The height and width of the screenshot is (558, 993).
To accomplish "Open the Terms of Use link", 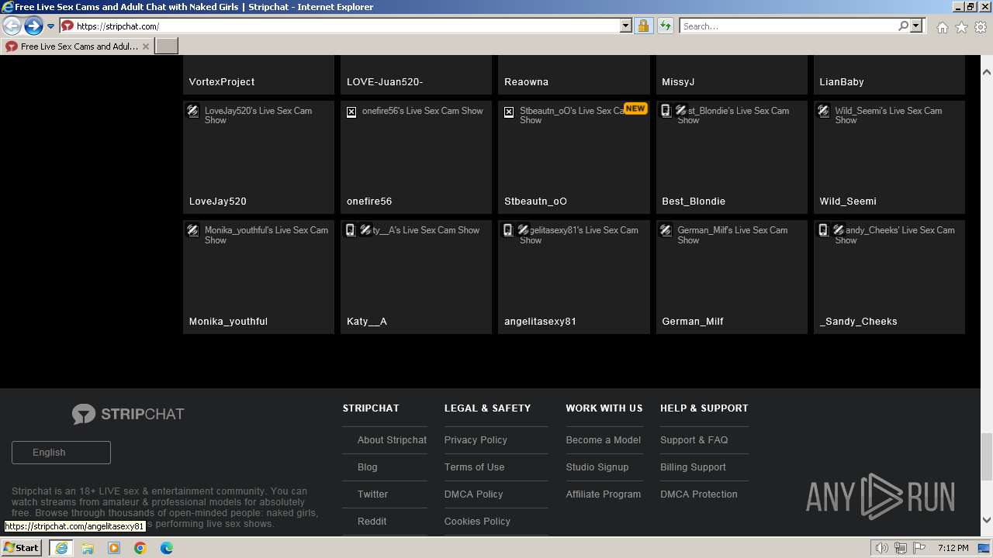I will click(474, 467).
